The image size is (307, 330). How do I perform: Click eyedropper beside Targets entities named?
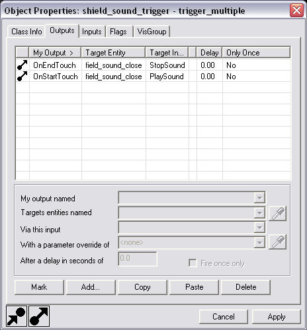click(277, 213)
